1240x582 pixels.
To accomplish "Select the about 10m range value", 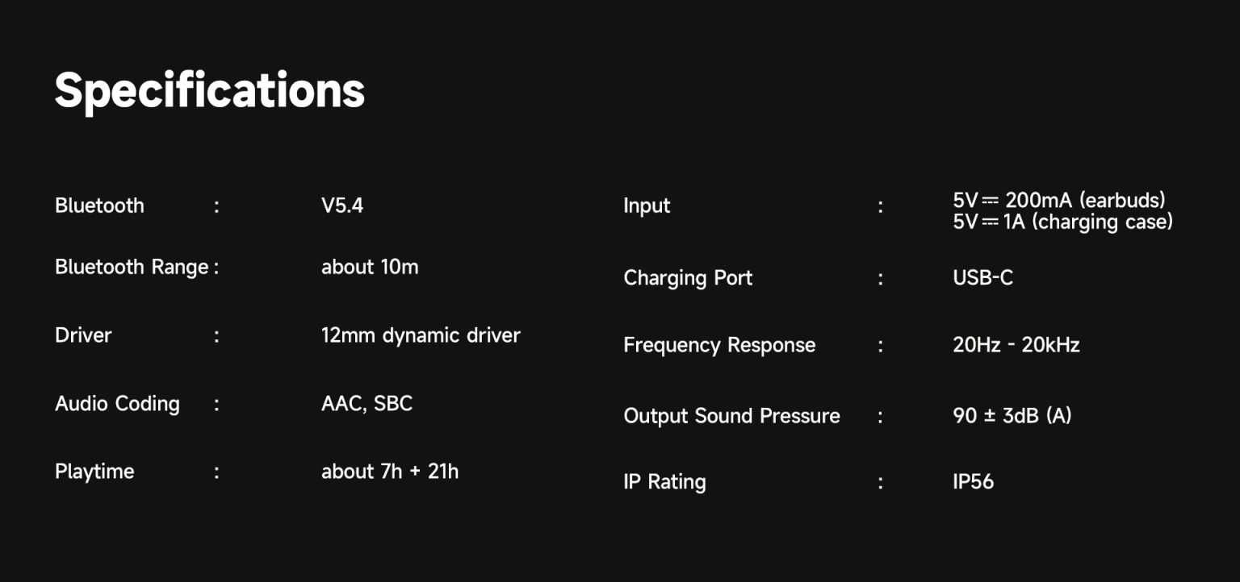I will click(x=370, y=267).
